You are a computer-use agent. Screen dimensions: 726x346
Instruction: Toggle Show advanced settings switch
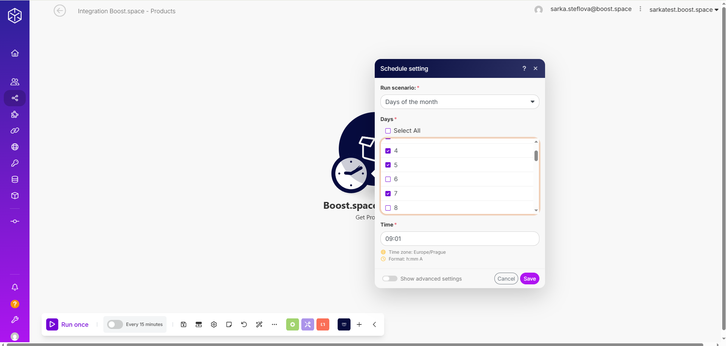(389, 279)
